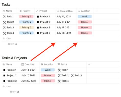Click the calendar icon on Deadline header
The image size is (121, 97).
(x=22, y=64)
